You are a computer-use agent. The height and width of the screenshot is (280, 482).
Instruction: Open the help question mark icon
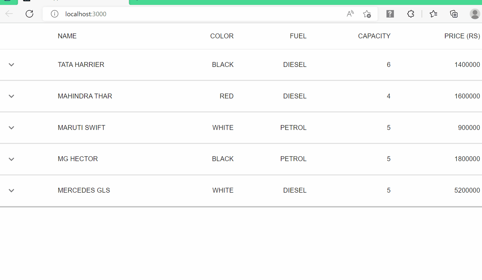(x=390, y=14)
